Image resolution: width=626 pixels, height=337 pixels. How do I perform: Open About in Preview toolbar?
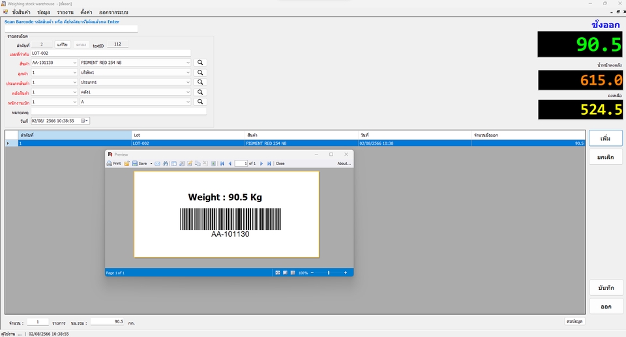tap(344, 164)
